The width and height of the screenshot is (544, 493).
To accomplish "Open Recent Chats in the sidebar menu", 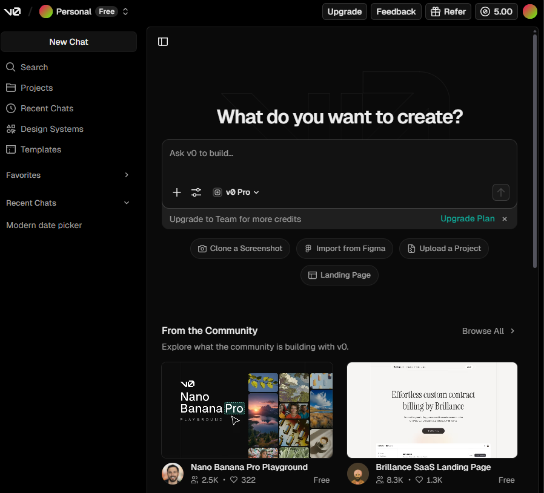I will coord(68,108).
